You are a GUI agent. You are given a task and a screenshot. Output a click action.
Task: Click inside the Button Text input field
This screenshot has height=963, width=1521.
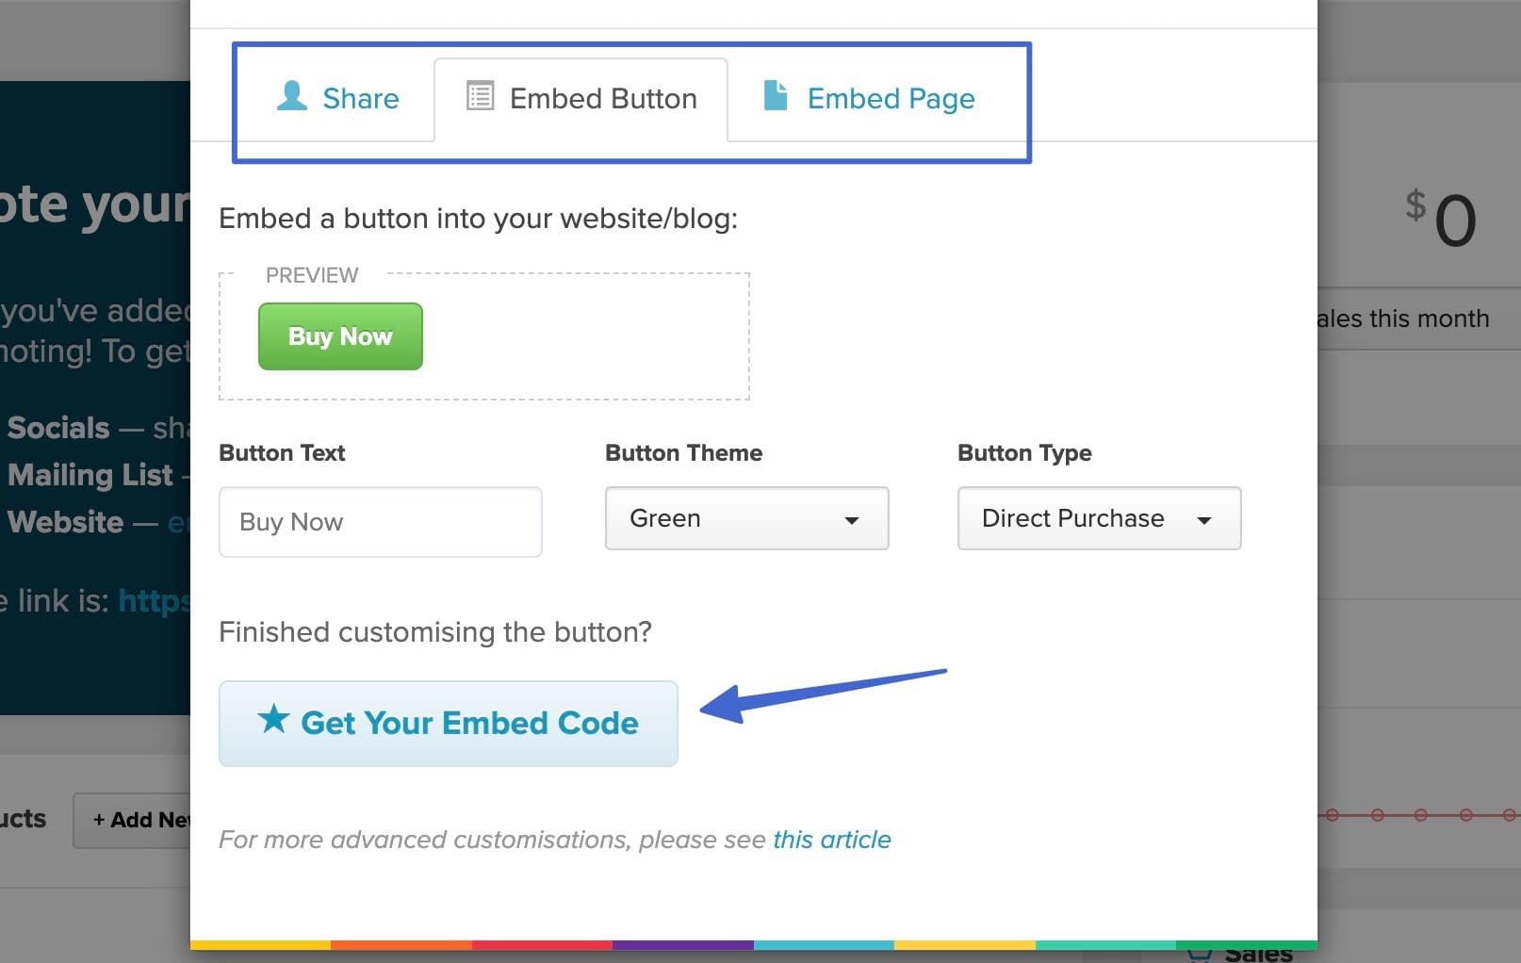click(x=379, y=521)
